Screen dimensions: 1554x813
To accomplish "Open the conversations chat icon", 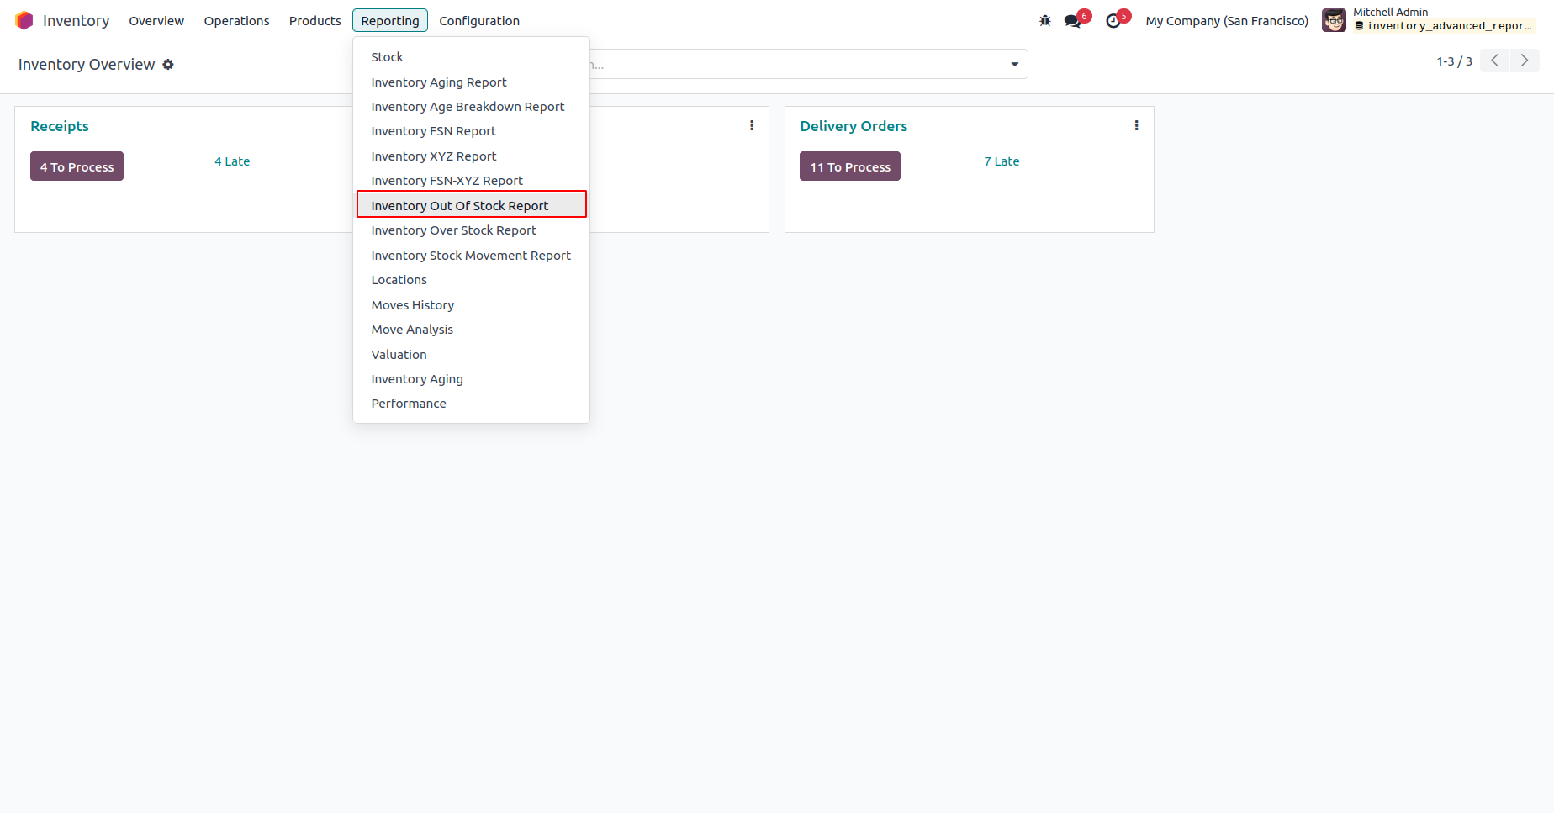I will tap(1073, 20).
